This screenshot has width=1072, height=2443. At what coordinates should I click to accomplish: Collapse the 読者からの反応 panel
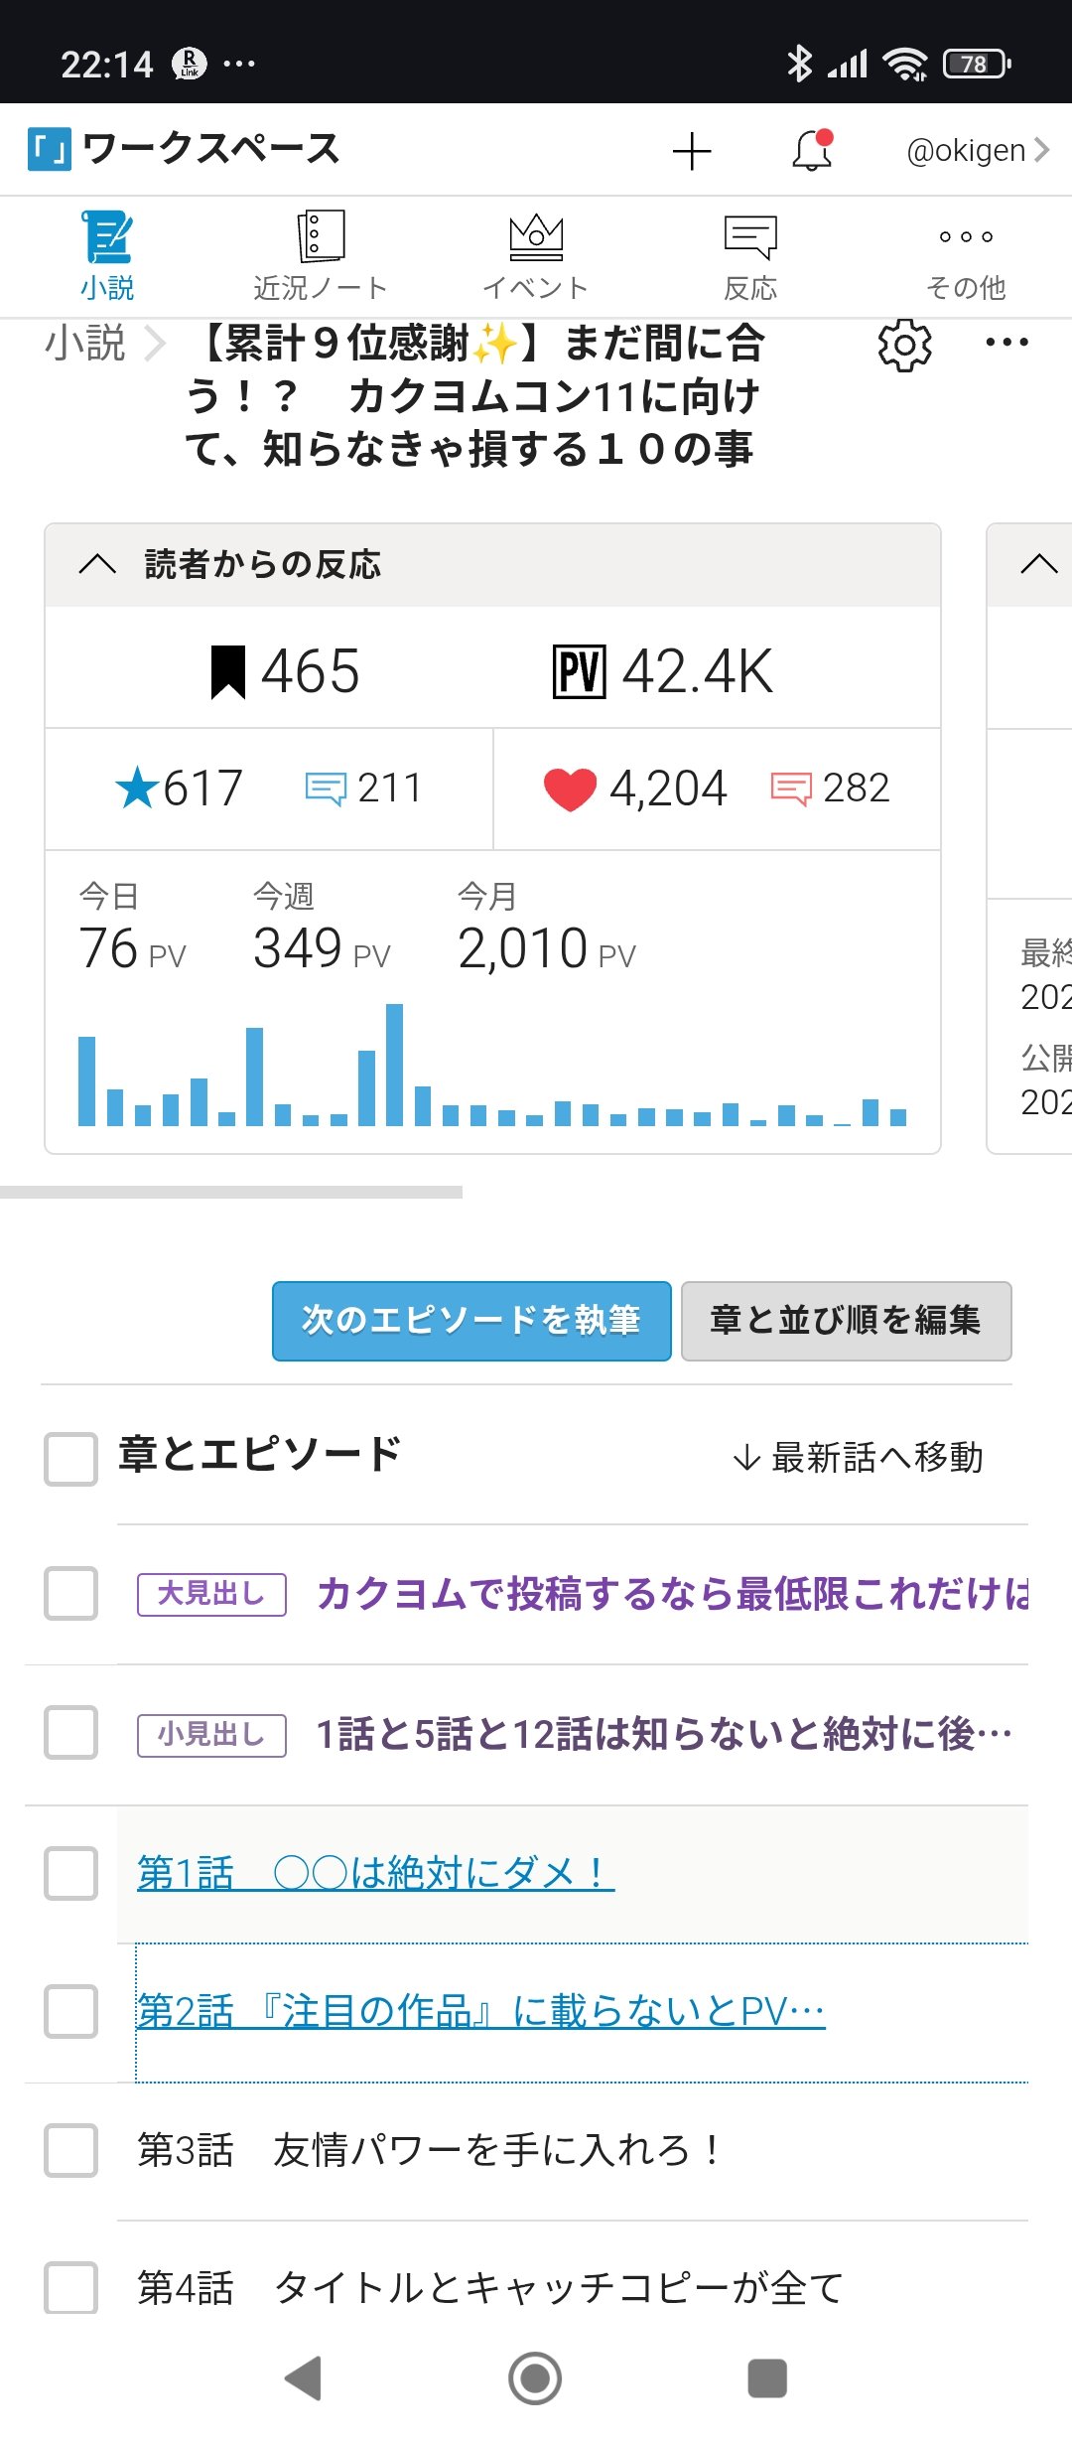click(97, 565)
